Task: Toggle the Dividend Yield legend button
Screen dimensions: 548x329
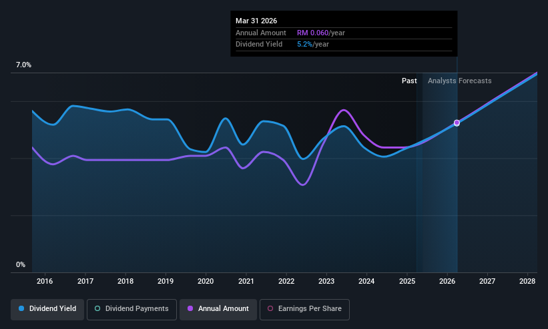Action: 47,309
